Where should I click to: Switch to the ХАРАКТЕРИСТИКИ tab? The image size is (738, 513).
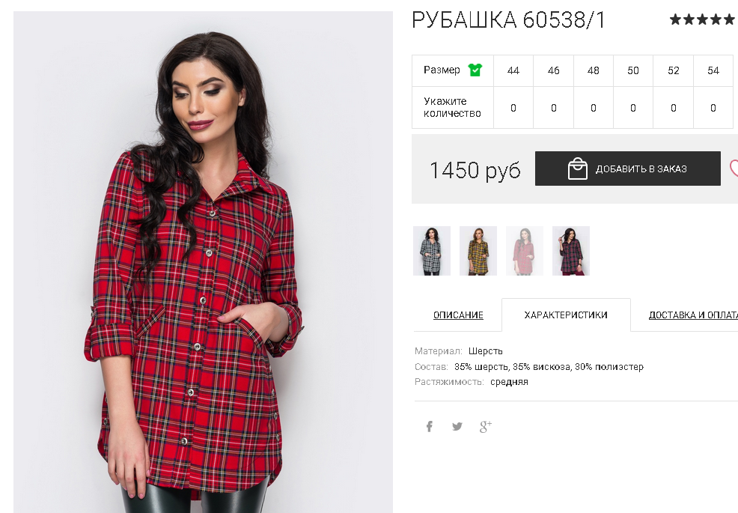pyautogui.click(x=566, y=315)
